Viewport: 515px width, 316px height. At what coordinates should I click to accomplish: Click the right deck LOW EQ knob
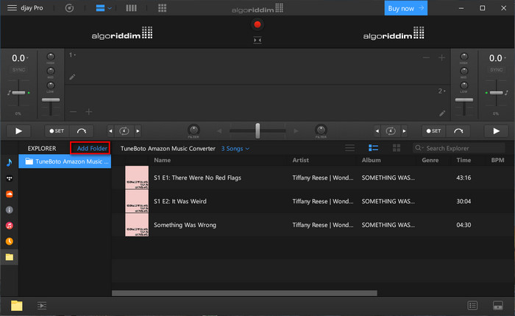tap(464, 85)
